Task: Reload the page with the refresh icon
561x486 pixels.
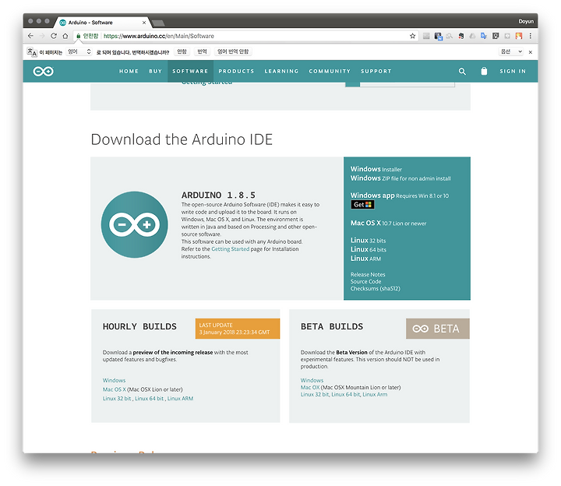Action: point(54,36)
